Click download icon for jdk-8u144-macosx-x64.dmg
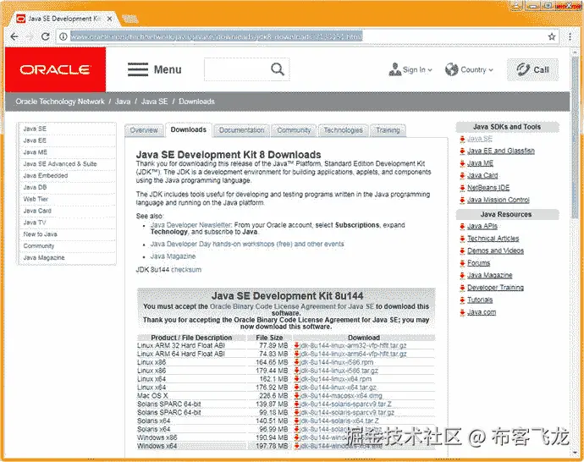The width and height of the screenshot is (584, 462). [x=297, y=396]
